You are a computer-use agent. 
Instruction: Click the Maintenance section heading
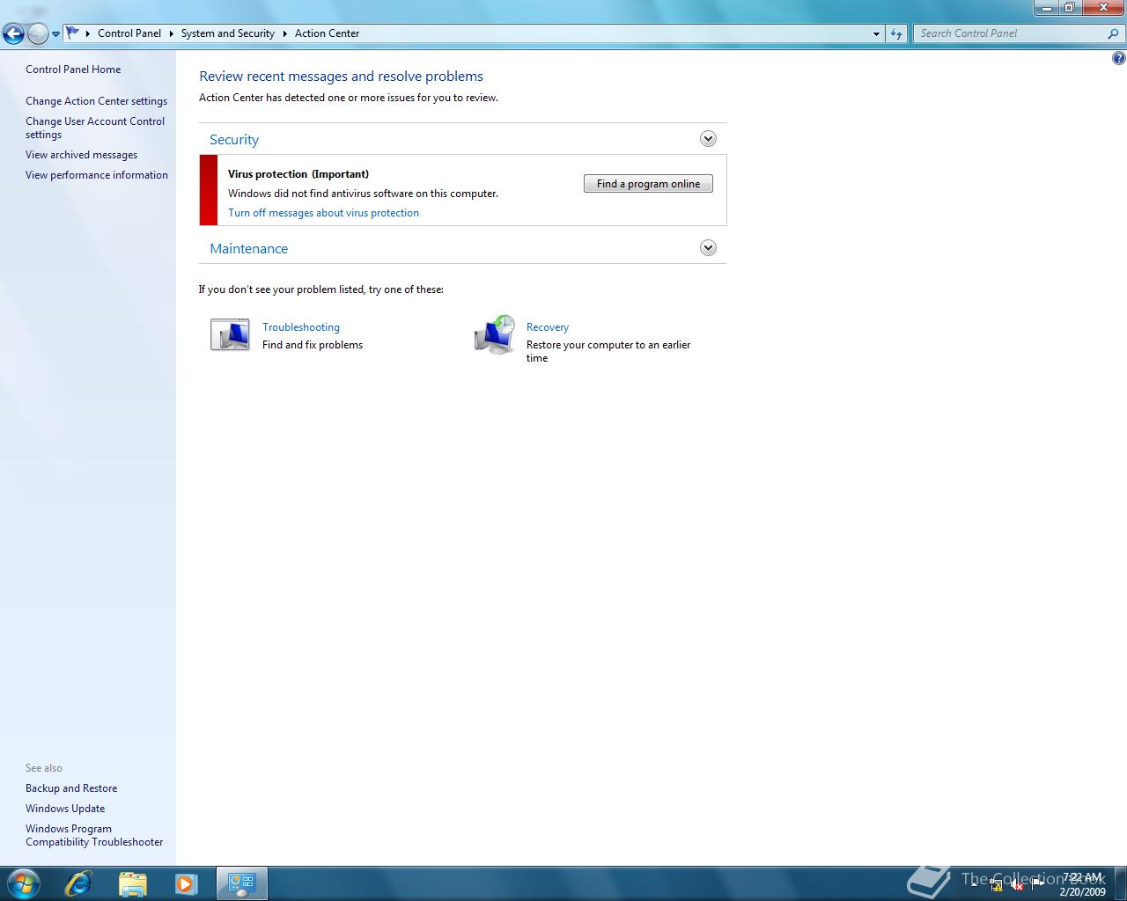coord(248,249)
